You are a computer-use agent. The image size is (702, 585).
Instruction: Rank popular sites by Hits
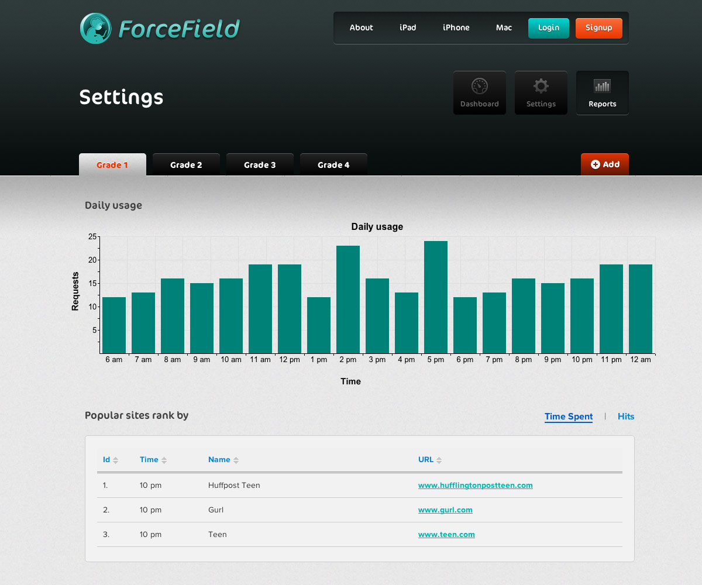click(x=626, y=417)
